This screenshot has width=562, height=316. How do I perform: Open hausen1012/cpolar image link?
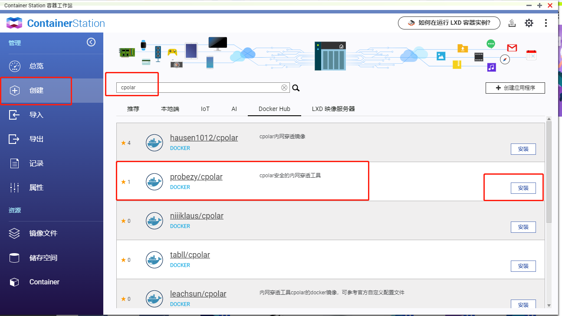tap(204, 138)
